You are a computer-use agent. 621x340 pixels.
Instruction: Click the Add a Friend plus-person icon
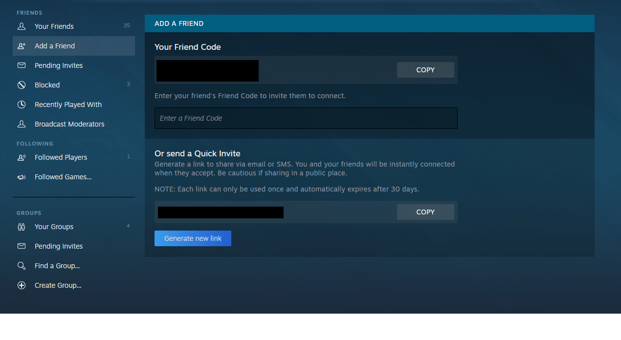(x=22, y=46)
